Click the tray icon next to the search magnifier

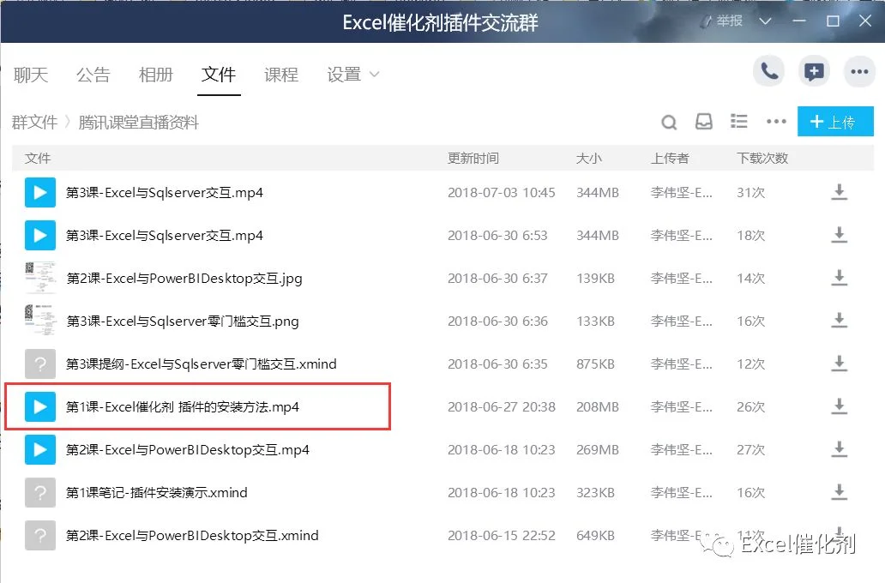[704, 122]
